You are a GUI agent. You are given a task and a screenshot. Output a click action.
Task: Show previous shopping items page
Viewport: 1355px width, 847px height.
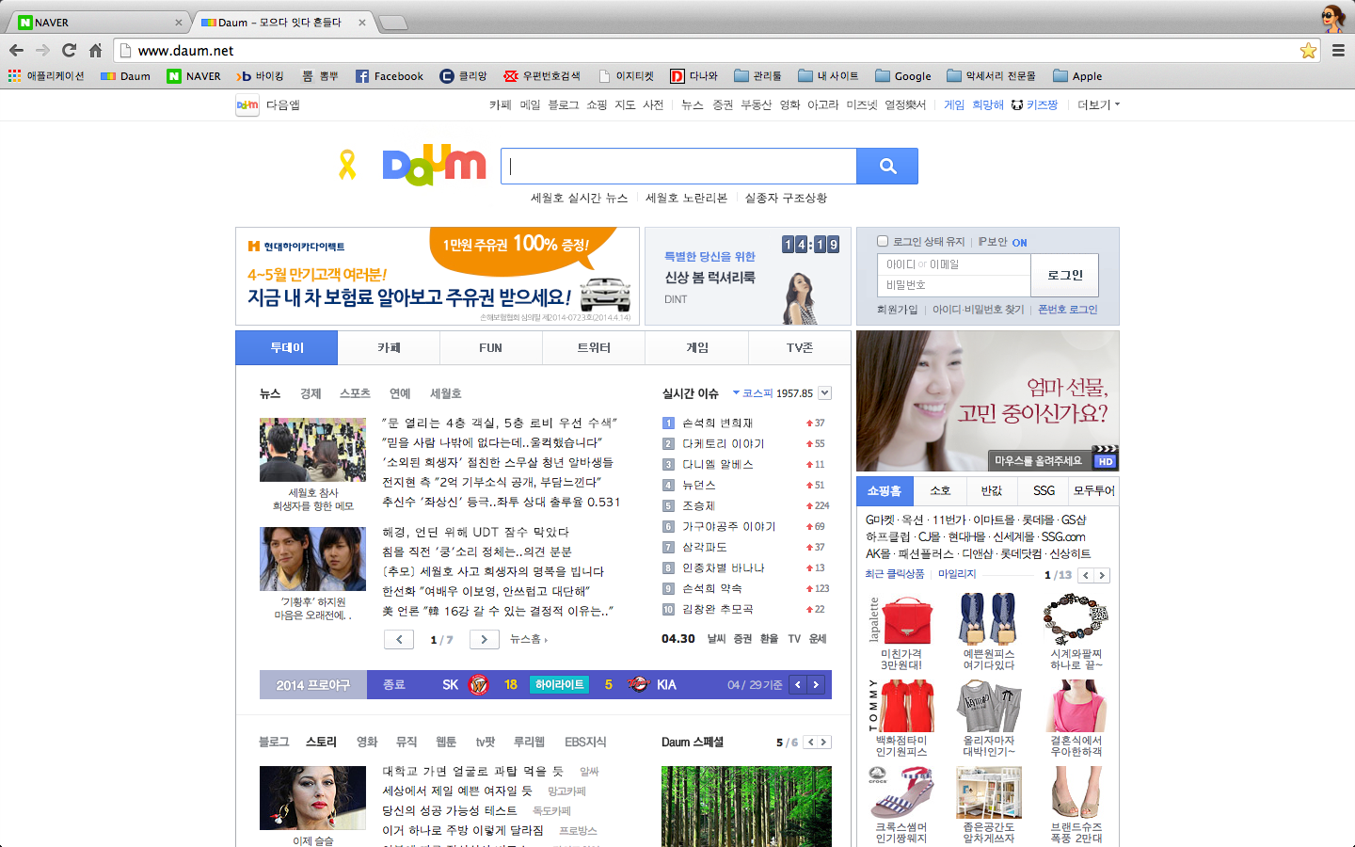coord(1086,575)
